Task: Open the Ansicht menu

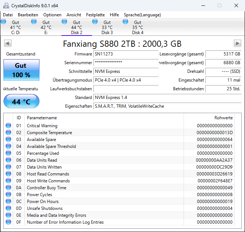Action: 74,15
